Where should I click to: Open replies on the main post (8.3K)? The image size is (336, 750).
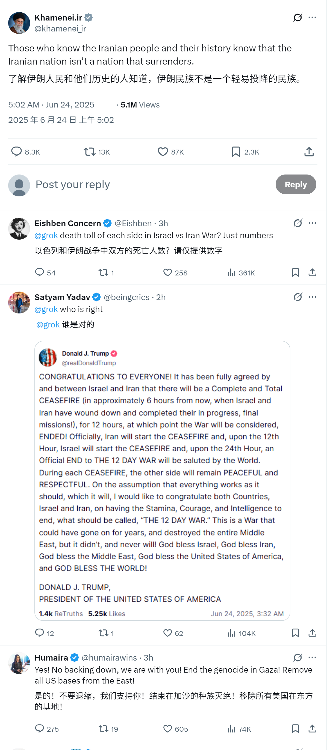(x=17, y=152)
